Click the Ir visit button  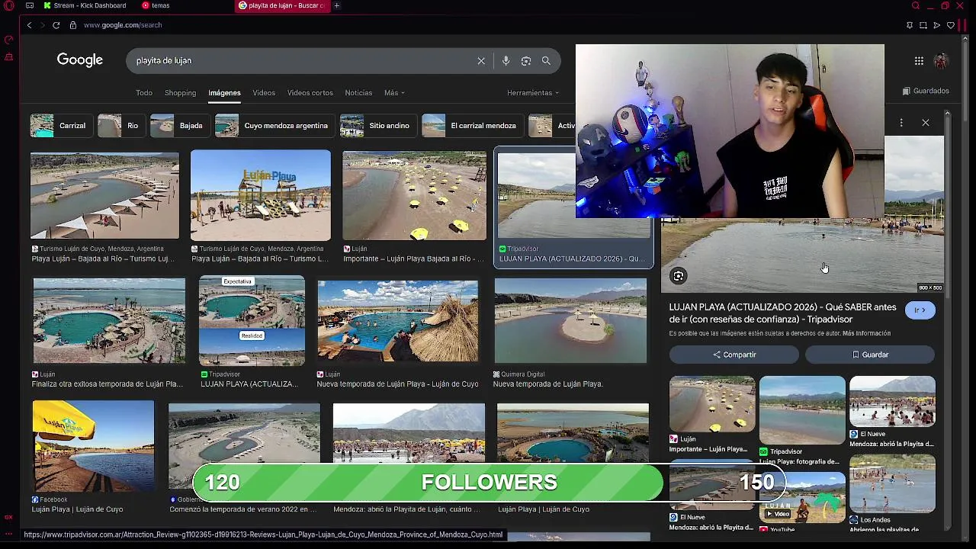point(920,310)
